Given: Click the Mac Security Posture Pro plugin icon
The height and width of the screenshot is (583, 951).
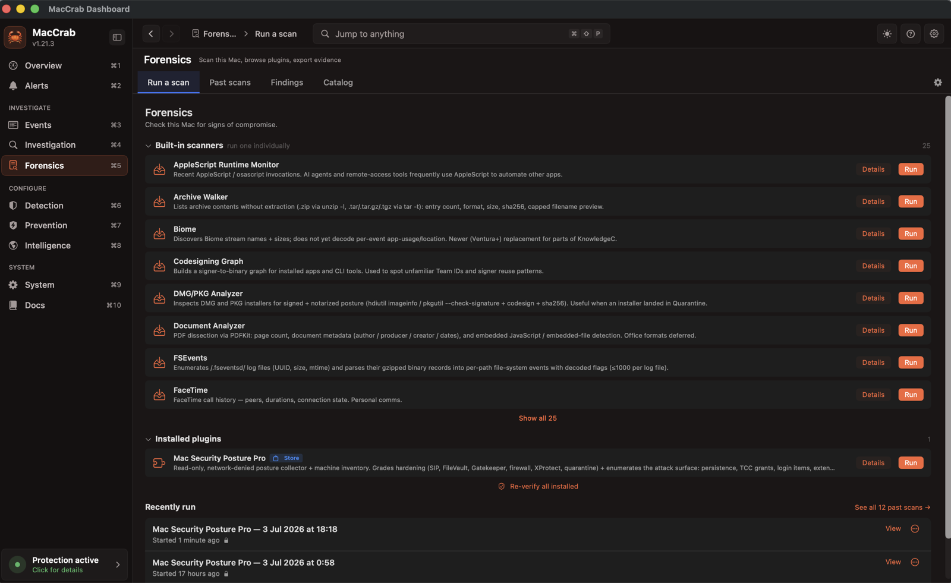Looking at the screenshot, I should [159, 463].
